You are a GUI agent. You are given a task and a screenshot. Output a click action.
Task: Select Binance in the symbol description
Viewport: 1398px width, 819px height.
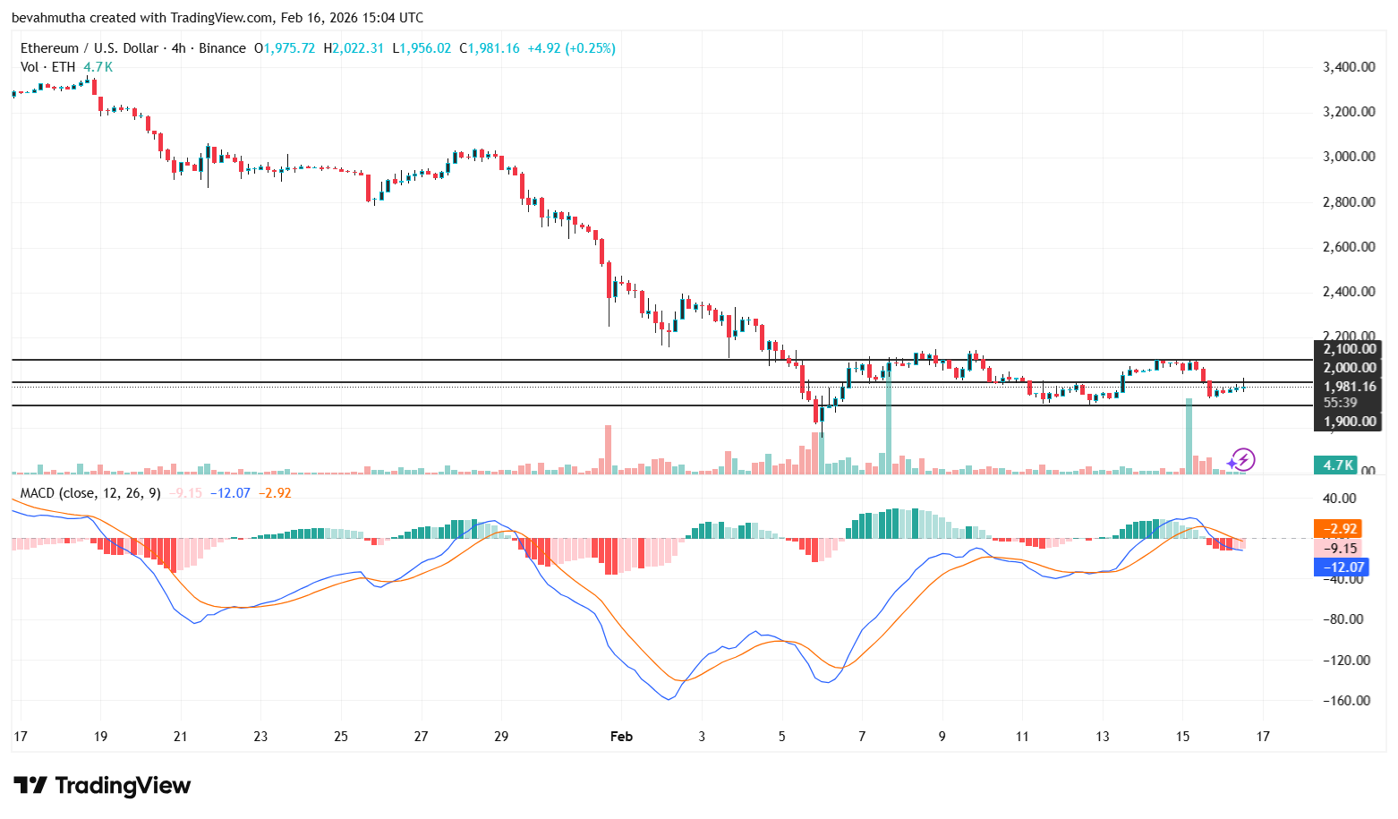[222, 48]
